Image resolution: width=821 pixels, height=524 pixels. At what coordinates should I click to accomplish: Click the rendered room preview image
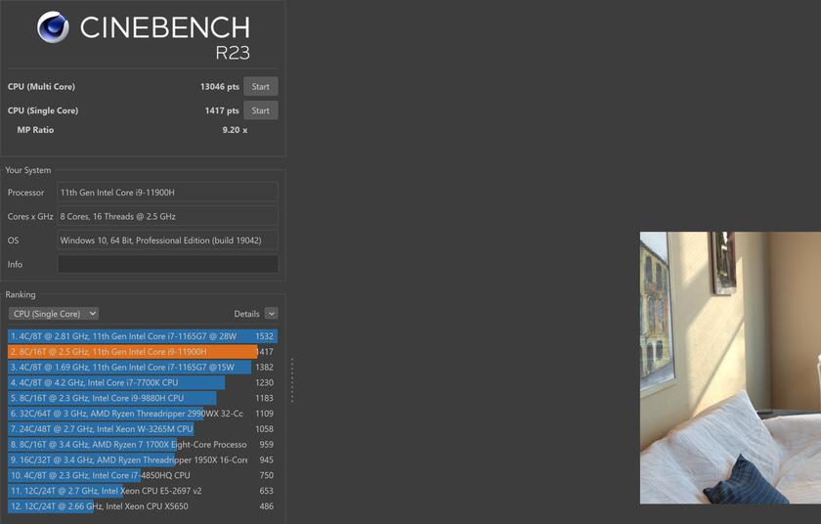coord(730,368)
